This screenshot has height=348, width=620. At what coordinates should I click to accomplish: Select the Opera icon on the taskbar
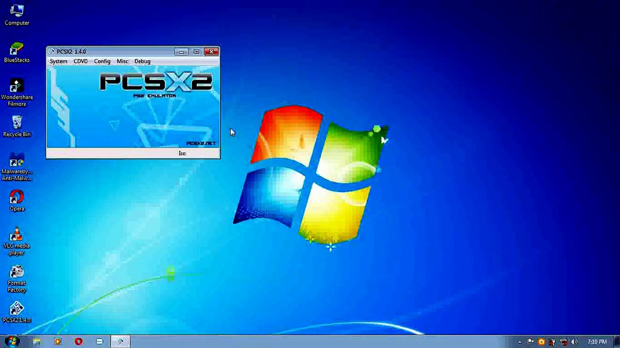pyautogui.click(x=78, y=341)
